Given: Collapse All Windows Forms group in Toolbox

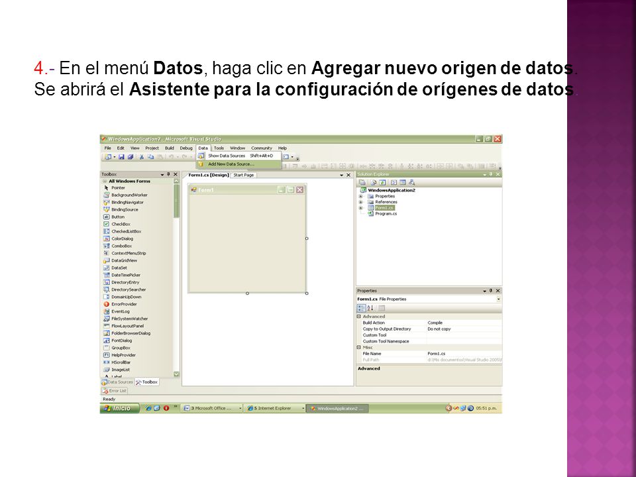Looking at the screenshot, I should (105, 182).
